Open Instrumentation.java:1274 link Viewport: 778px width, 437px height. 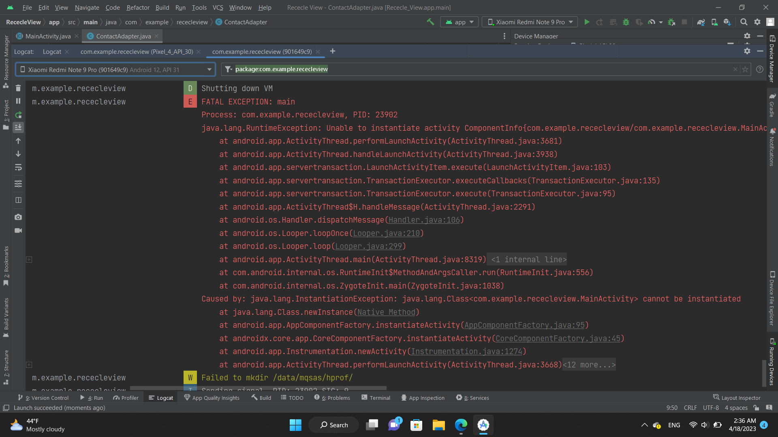[466, 351]
